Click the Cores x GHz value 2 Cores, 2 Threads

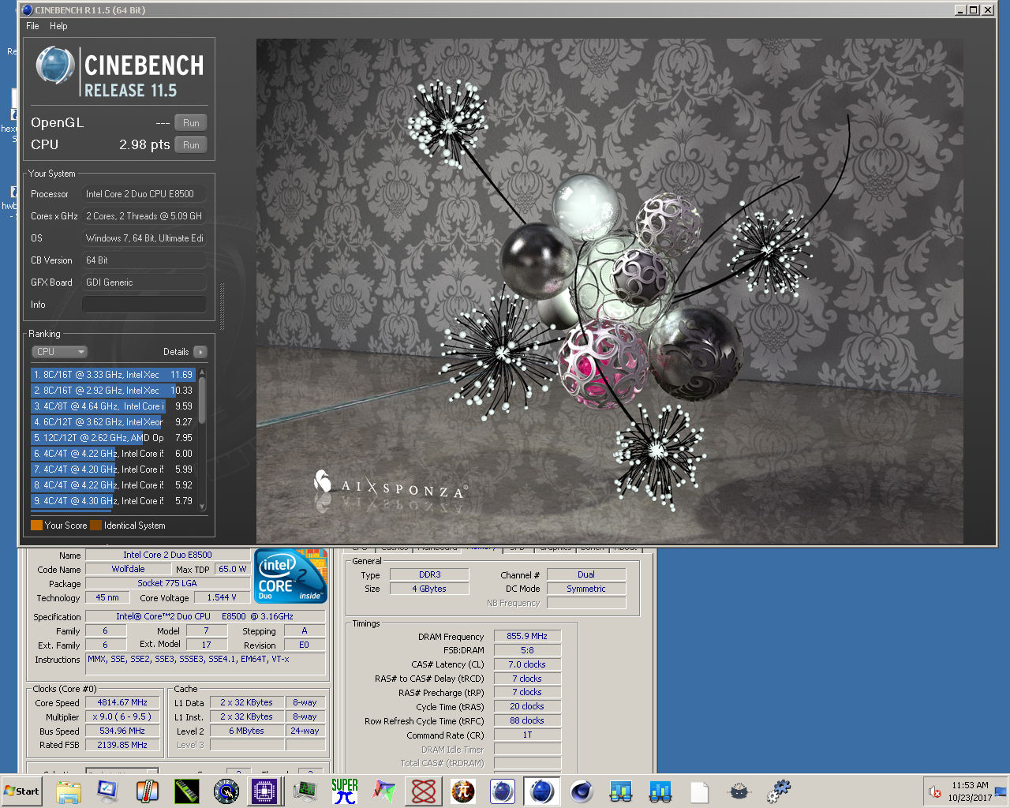(x=144, y=216)
